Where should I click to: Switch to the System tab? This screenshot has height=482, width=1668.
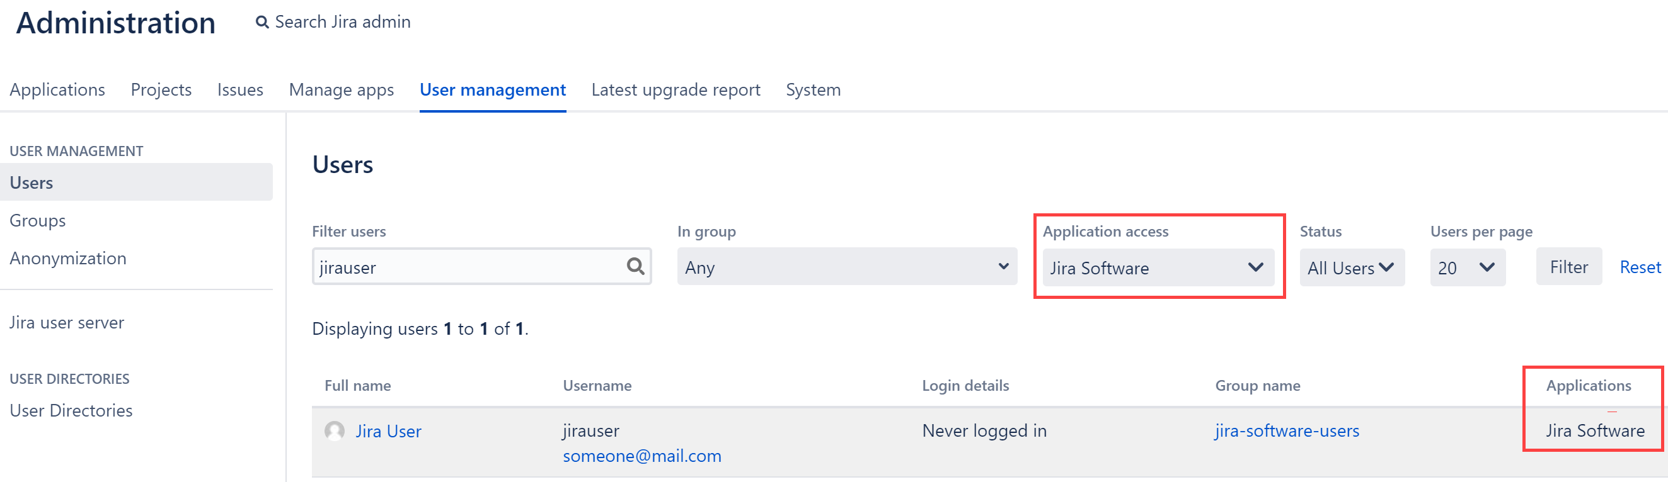point(814,89)
